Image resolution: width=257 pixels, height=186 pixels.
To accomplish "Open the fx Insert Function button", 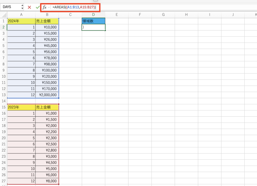I will click(44, 7).
